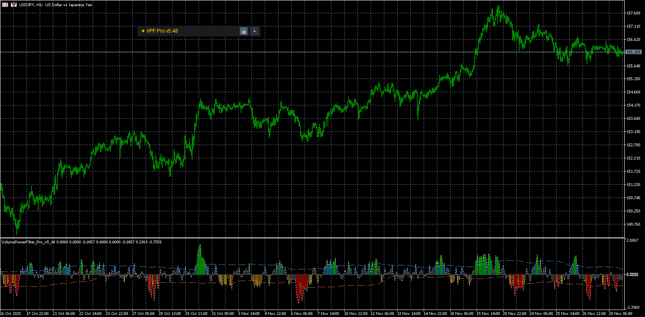Click the 155.640 price scale label

tap(633, 66)
